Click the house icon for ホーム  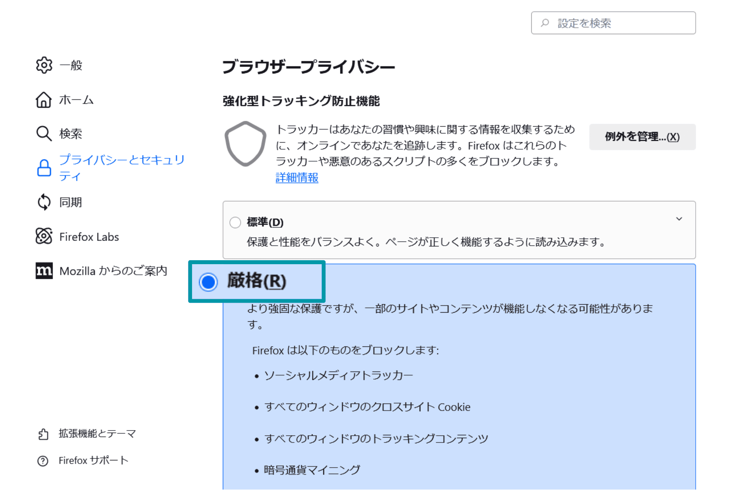point(44,100)
